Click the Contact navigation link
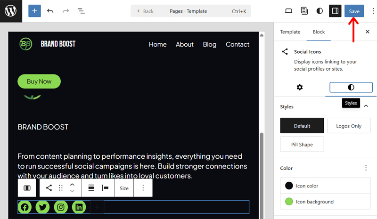This screenshot has width=377, height=219. 238,44
